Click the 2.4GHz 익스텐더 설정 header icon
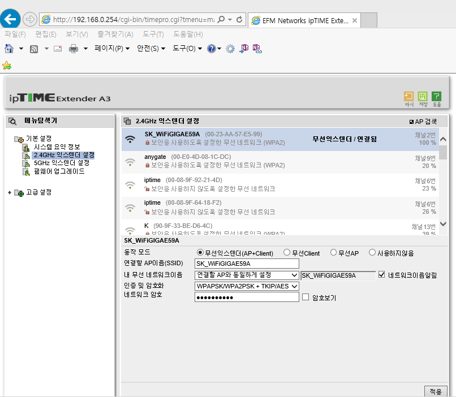This screenshot has width=456, height=397. coord(127,121)
